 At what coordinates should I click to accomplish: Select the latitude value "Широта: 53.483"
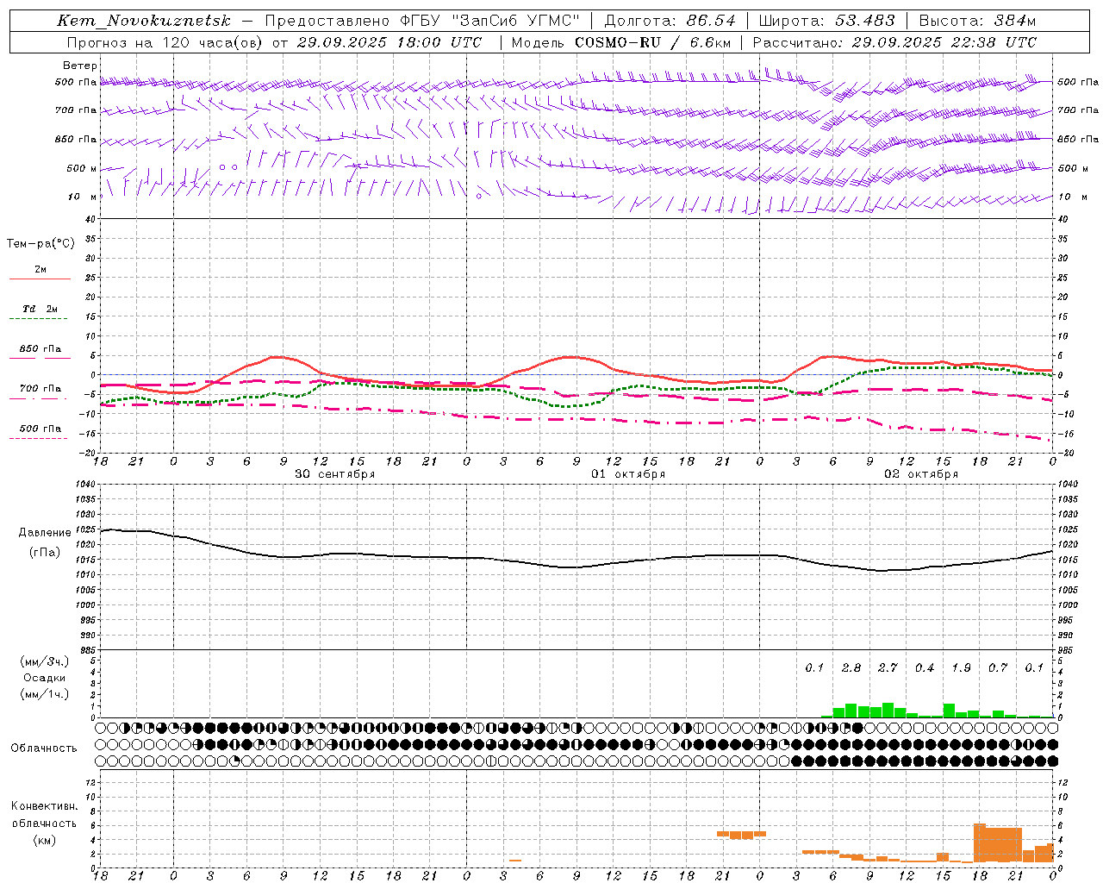829,21
